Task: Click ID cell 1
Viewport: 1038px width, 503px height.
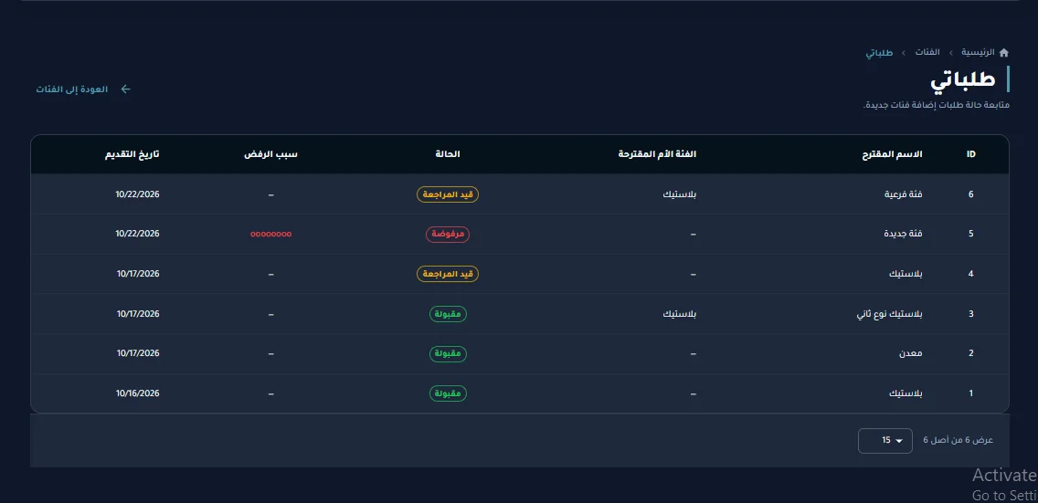Action: point(971,394)
